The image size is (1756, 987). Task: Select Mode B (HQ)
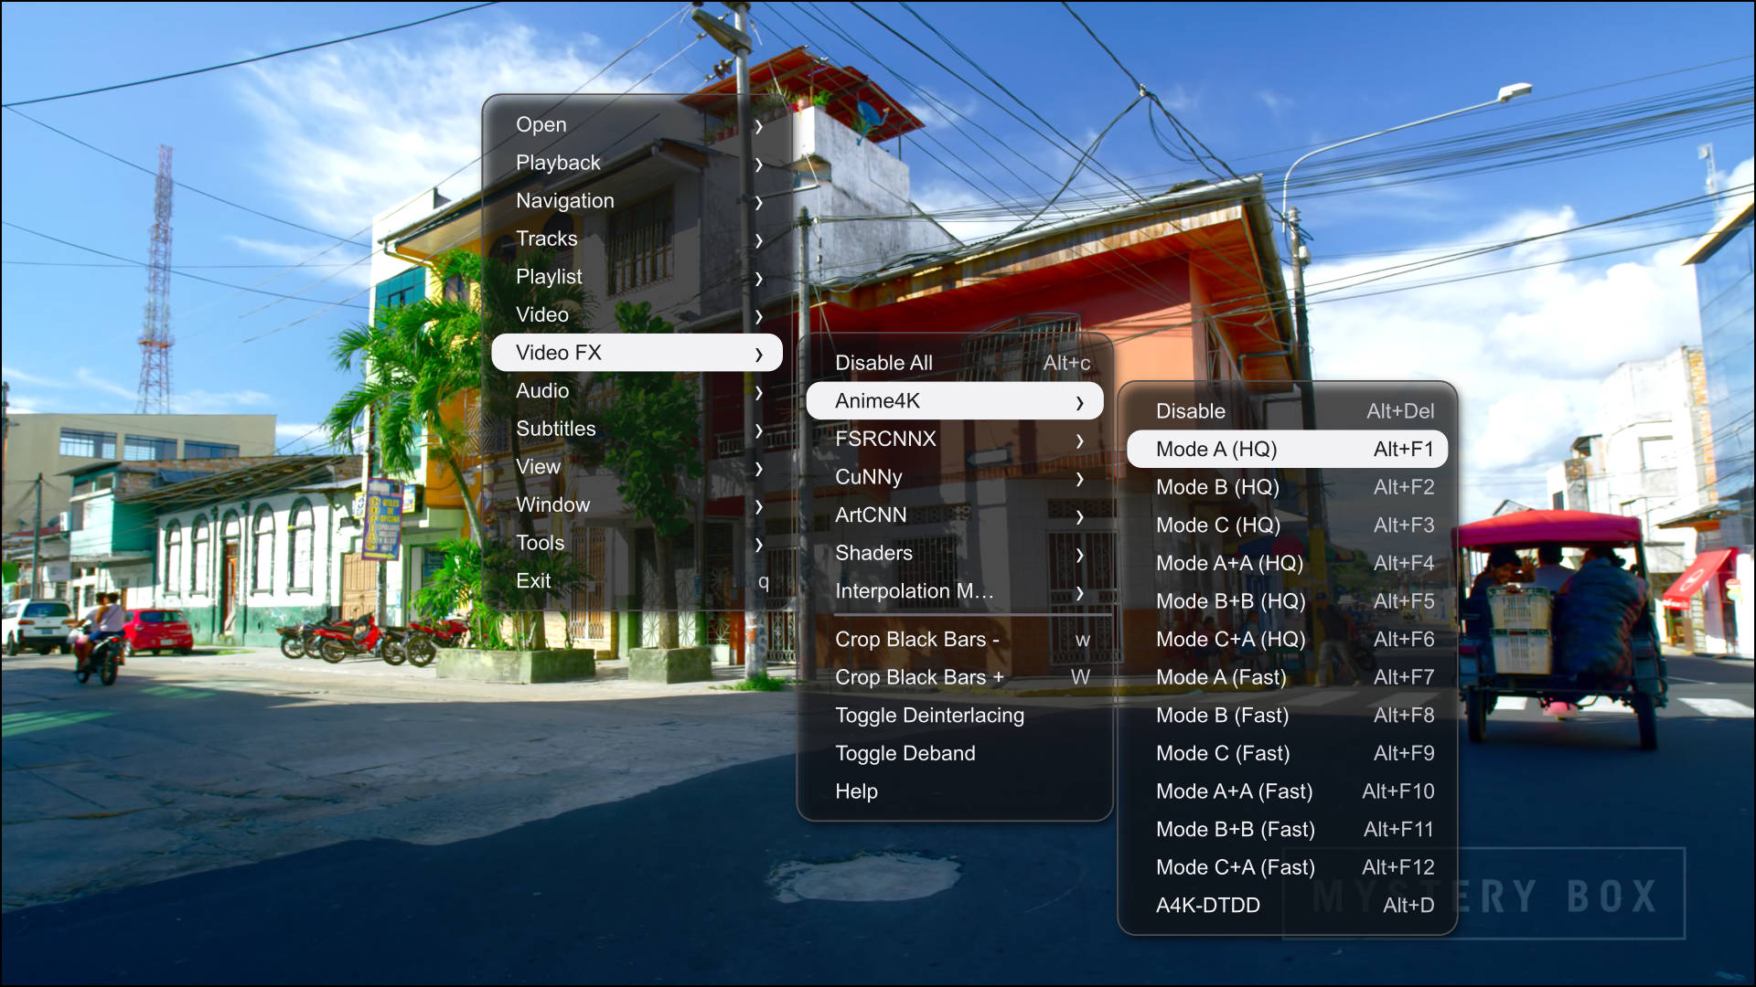click(x=1288, y=487)
